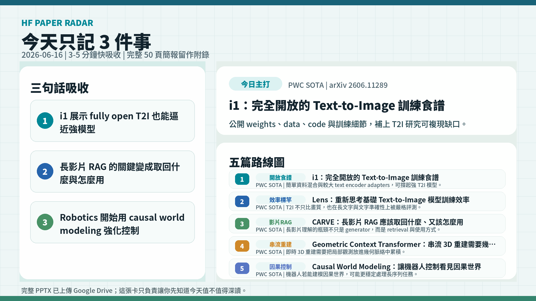The width and height of the screenshot is (536, 301).
Task: Click roadmap title Lens：重新思考基礎 Text-to-Image
Action: [x=391, y=200]
